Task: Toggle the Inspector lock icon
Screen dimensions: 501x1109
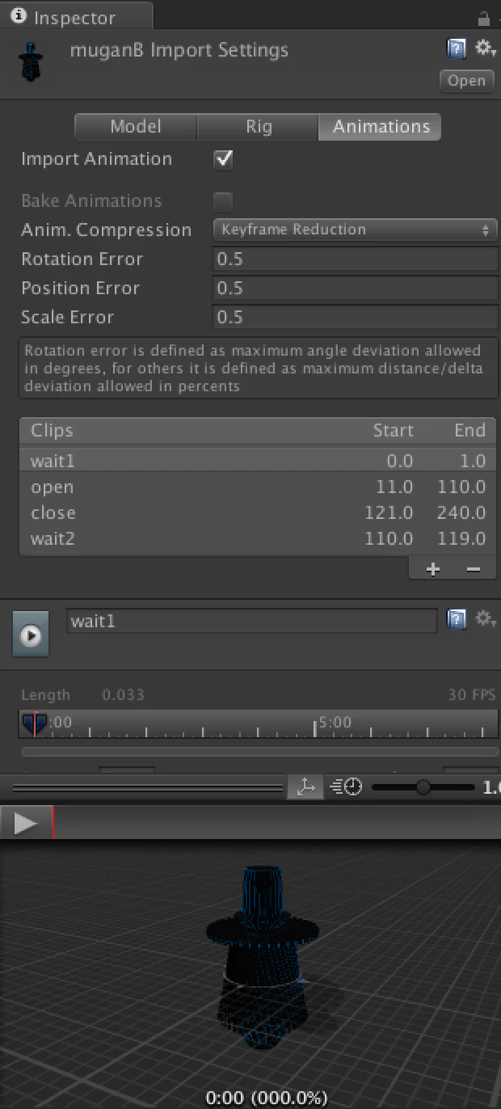Action: [x=484, y=18]
